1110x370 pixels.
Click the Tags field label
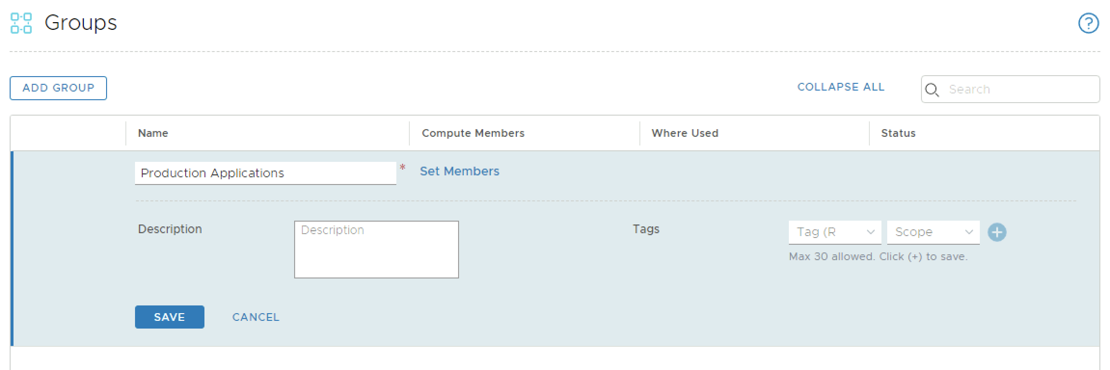(646, 229)
